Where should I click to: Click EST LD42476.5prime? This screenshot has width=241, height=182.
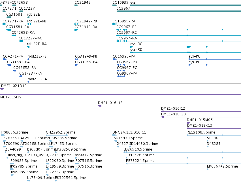click(x=140, y=155)
